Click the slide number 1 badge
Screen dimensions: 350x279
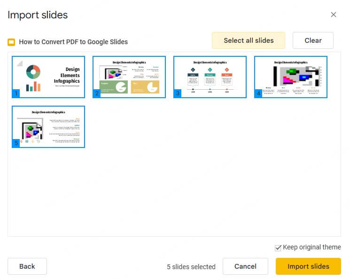16,94
